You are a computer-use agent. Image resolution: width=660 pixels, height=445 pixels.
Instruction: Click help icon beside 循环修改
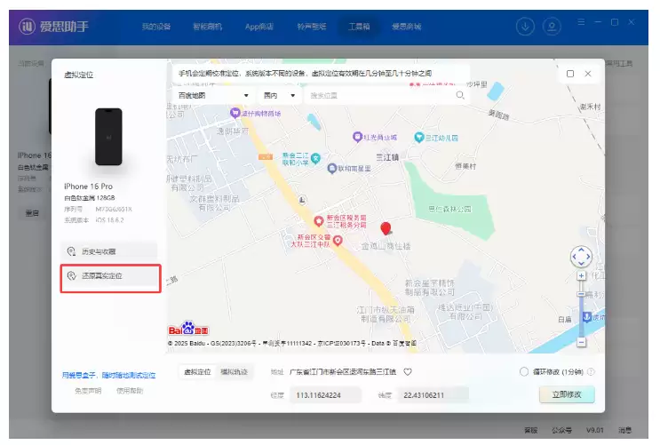point(591,372)
